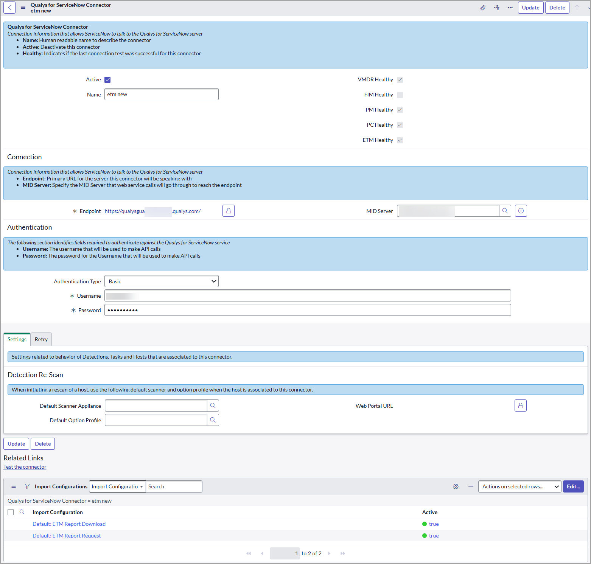Open more options ellipsis in header
The image size is (591, 564).
(x=510, y=8)
